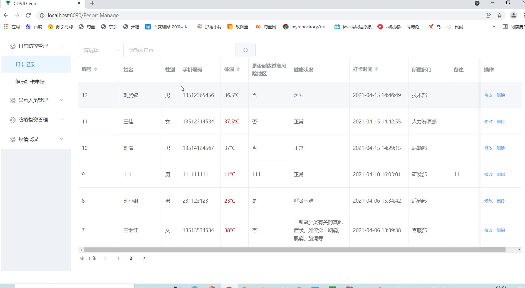This screenshot has width=525, height=288.
Task: Open the 请选择 filter dropdown
Action: [101, 50]
